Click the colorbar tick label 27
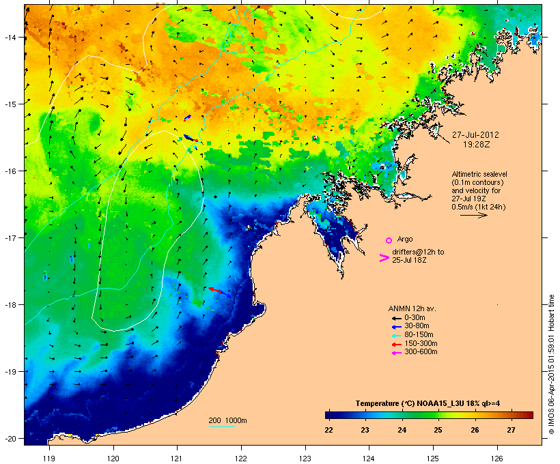Image resolution: width=560 pixels, height=464 pixels. point(511,430)
